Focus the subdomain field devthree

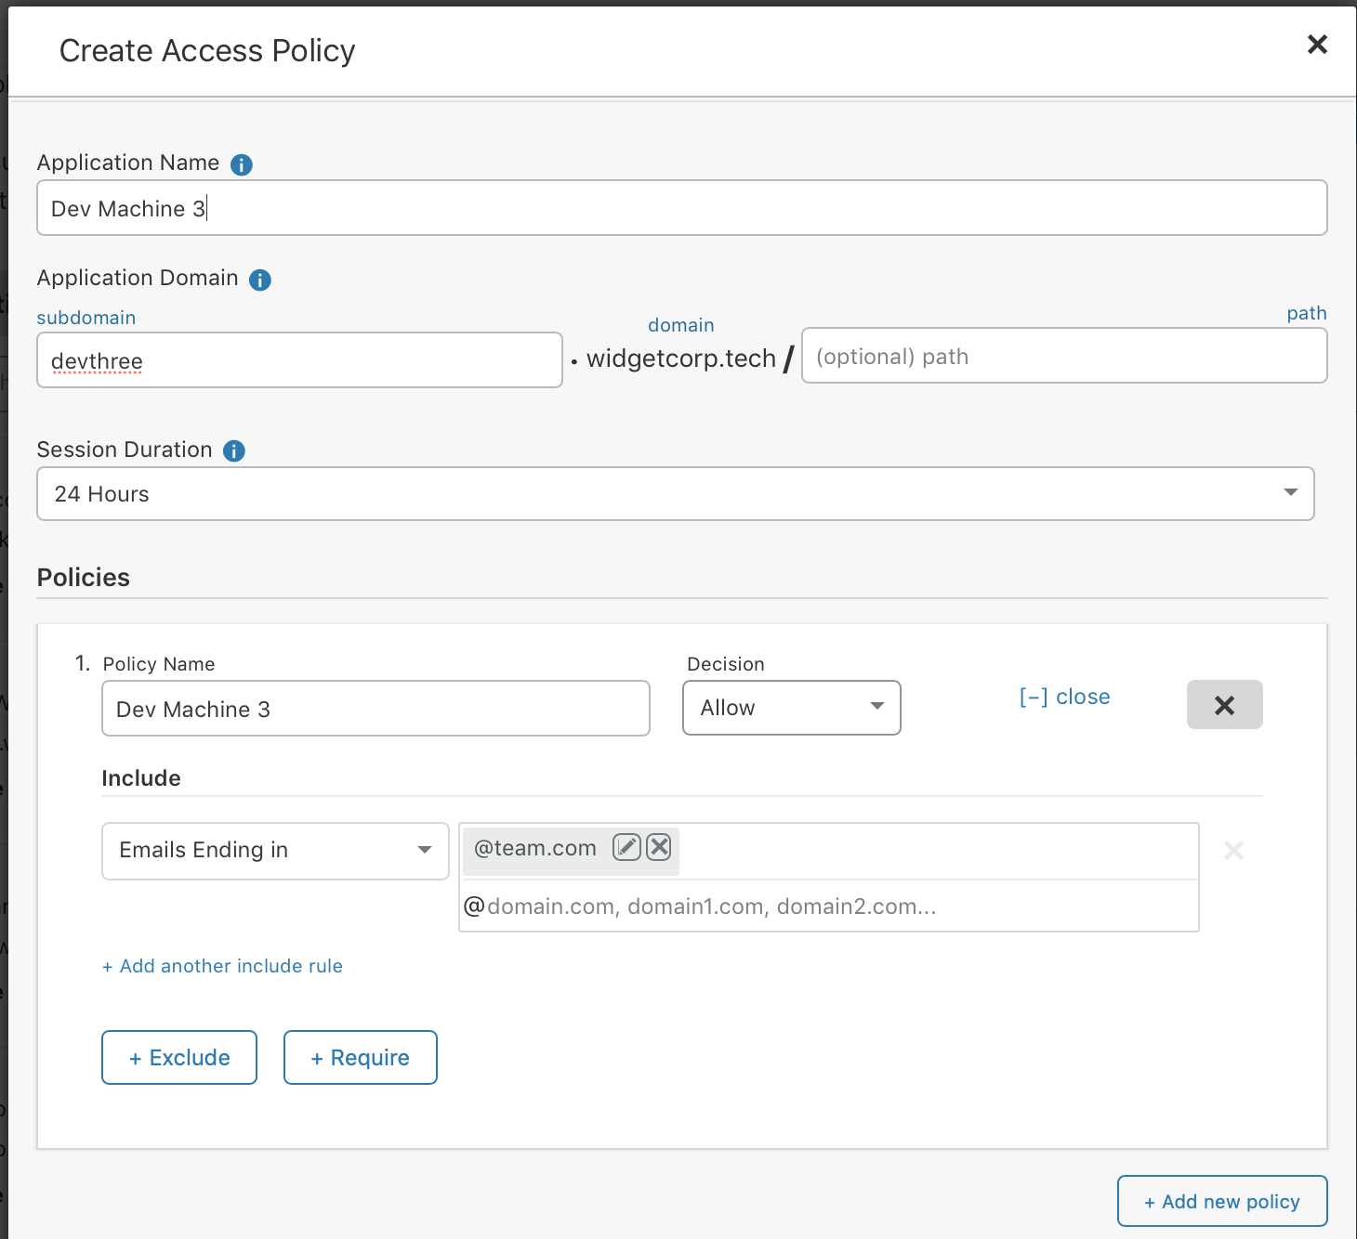click(299, 360)
